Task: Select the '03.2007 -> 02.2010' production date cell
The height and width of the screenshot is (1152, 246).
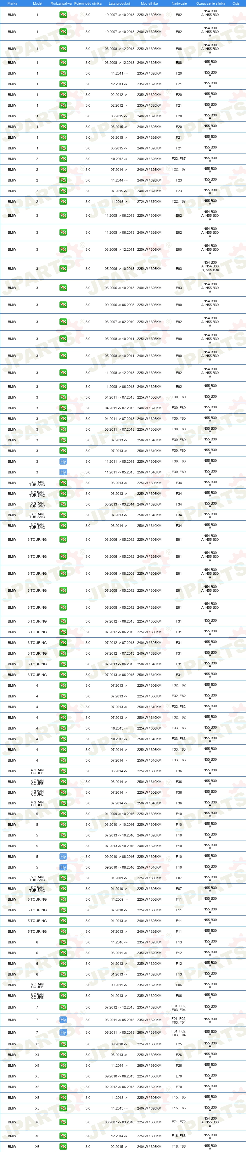Action: point(120,322)
